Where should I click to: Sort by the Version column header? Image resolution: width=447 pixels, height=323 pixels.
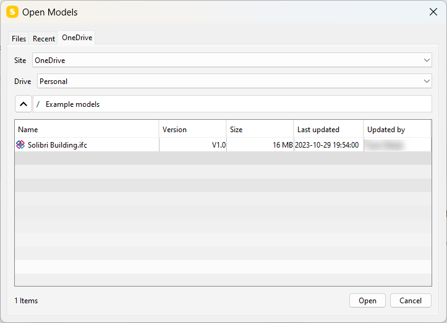193,130
